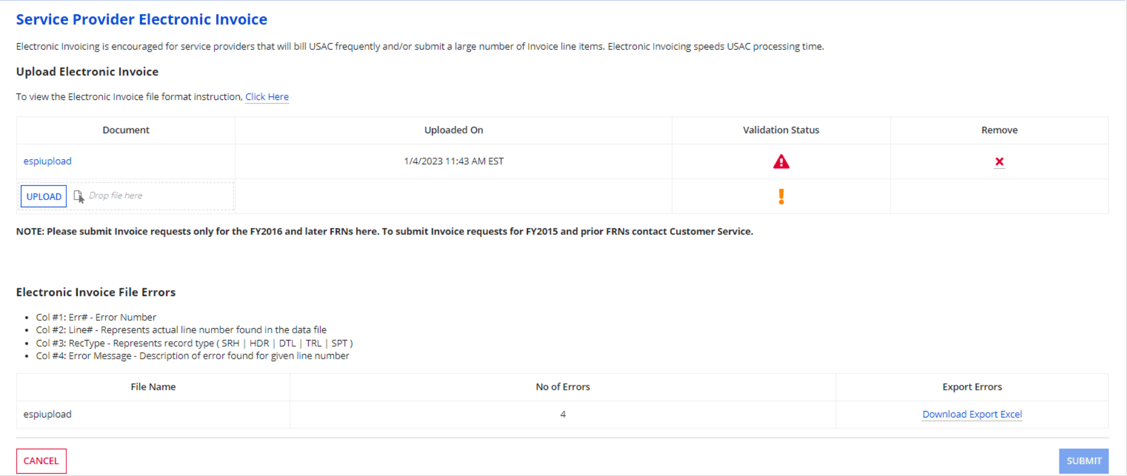The height and width of the screenshot is (476, 1127).
Task: Click the espiupload file name in errors table
Action: [47, 414]
